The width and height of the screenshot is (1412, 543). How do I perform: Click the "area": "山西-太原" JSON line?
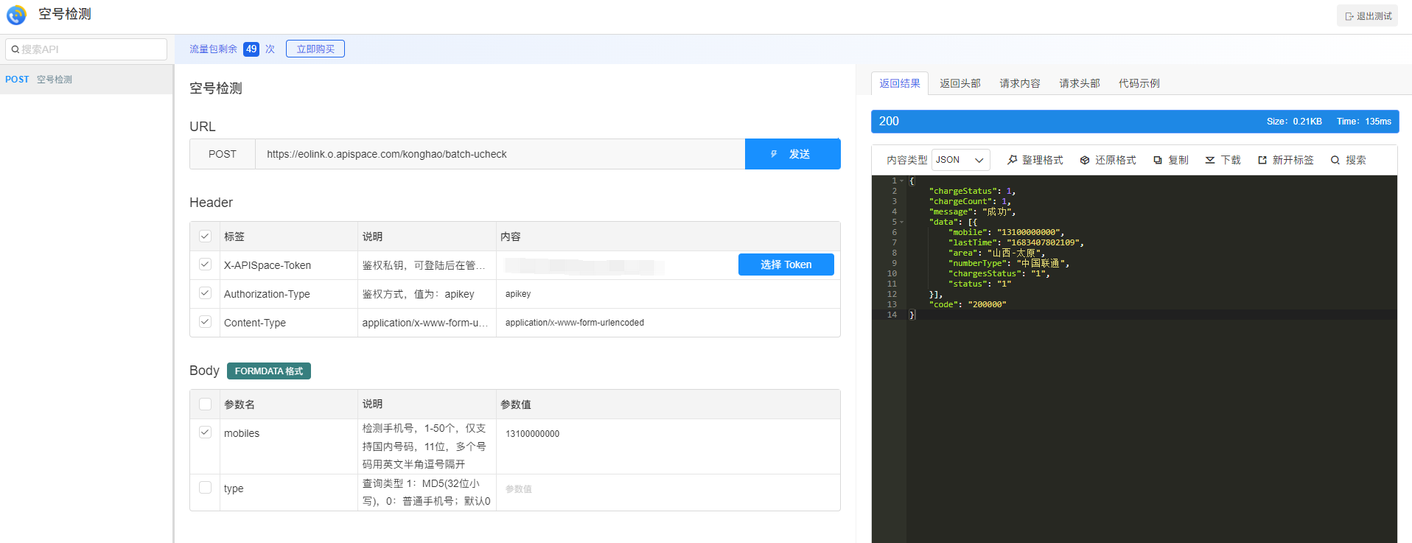pos(996,253)
